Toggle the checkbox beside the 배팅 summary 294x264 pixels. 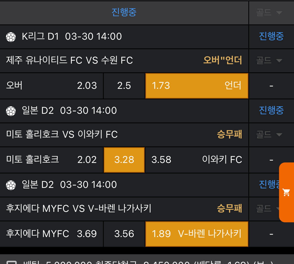pos(11,262)
